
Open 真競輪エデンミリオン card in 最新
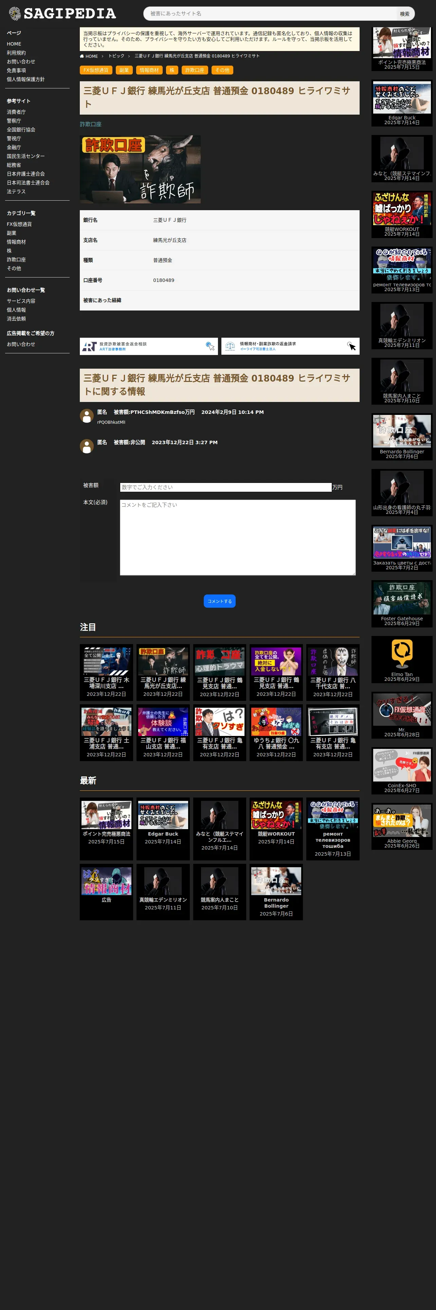[x=163, y=892]
